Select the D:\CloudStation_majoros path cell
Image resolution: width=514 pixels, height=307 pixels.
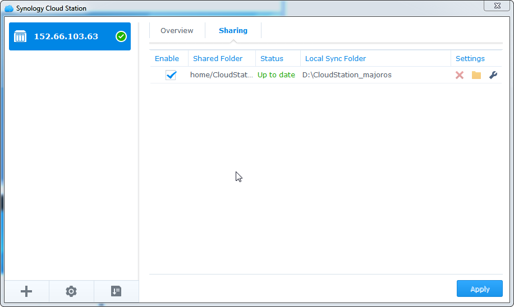click(x=347, y=75)
